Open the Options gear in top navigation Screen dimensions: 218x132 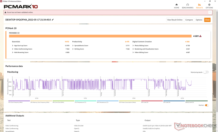click(209, 6)
